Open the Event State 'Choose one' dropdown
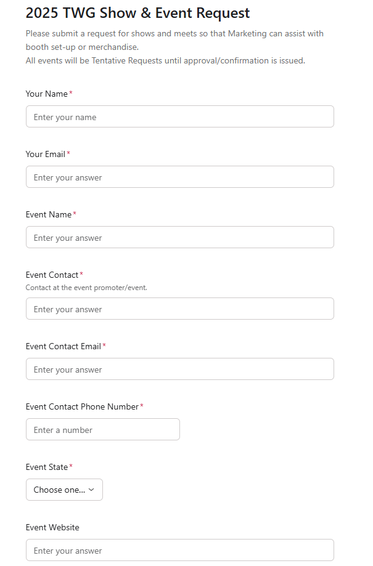The image size is (373, 566). (60, 490)
